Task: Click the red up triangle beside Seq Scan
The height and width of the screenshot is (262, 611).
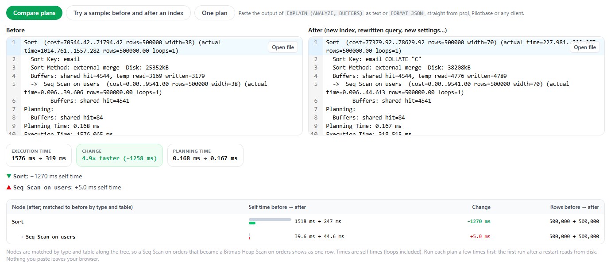Action: click(9, 187)
